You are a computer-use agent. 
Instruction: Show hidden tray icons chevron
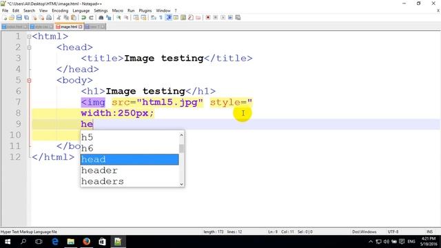[x=371, y=242]
